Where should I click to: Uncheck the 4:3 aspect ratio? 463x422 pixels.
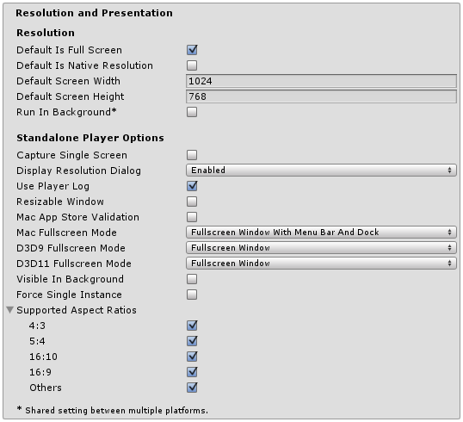[x=192, y=326]
